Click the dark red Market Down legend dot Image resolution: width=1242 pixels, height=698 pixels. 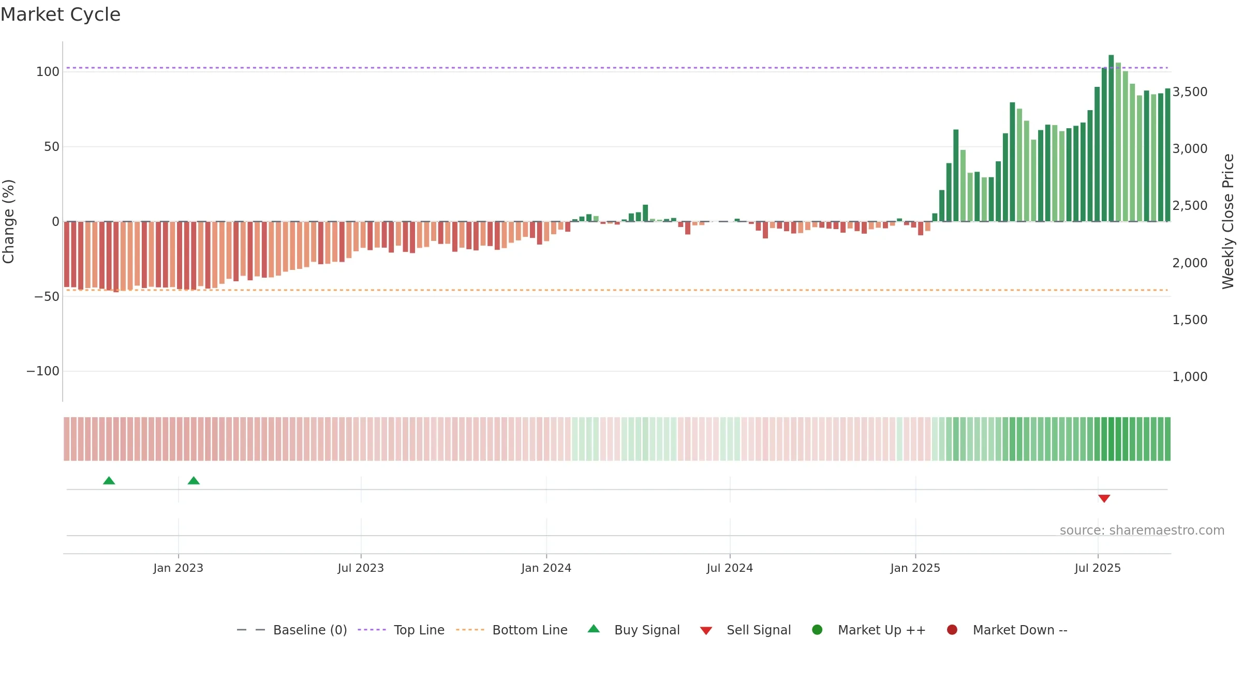[952, 630]
